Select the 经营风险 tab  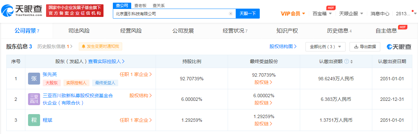coord(131,31)
